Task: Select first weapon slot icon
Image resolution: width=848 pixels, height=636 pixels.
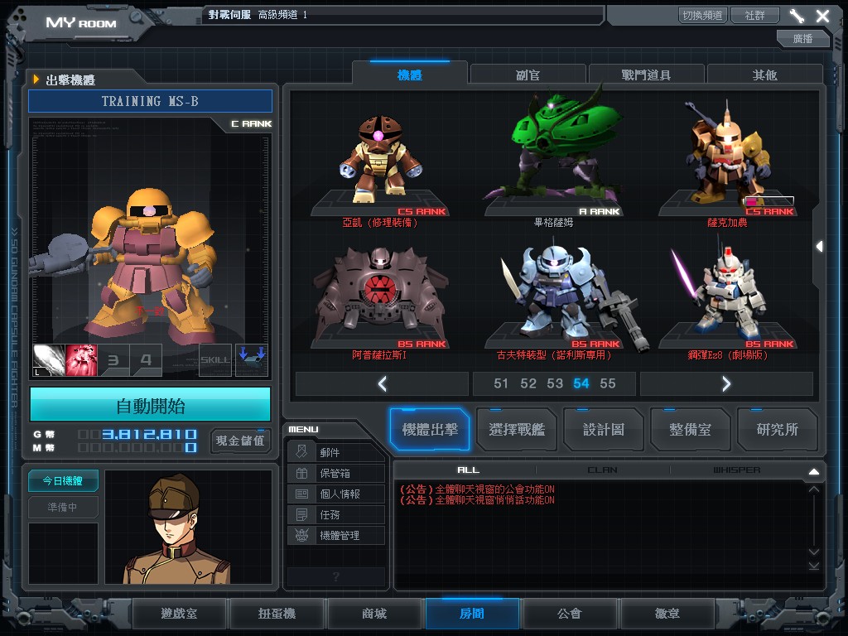Action: tap(49, 360)
